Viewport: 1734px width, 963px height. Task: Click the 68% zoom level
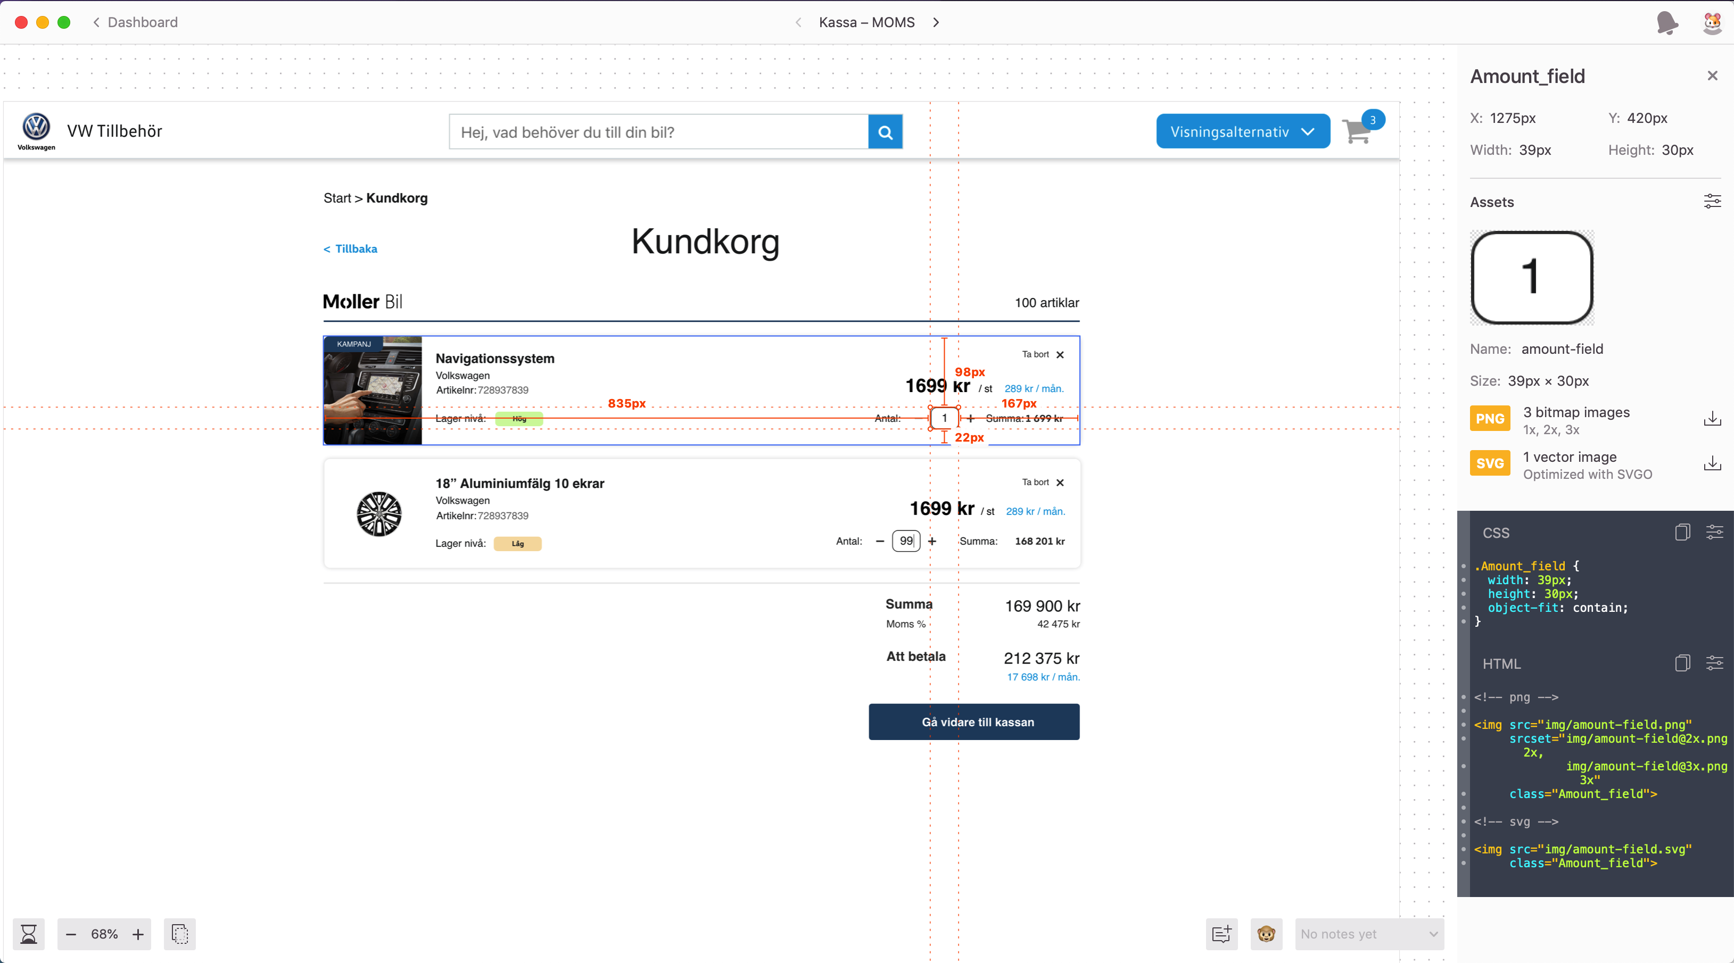point(104,934)
